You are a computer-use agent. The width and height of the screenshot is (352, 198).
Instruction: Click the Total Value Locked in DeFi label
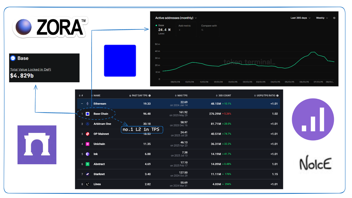(30, 69)
